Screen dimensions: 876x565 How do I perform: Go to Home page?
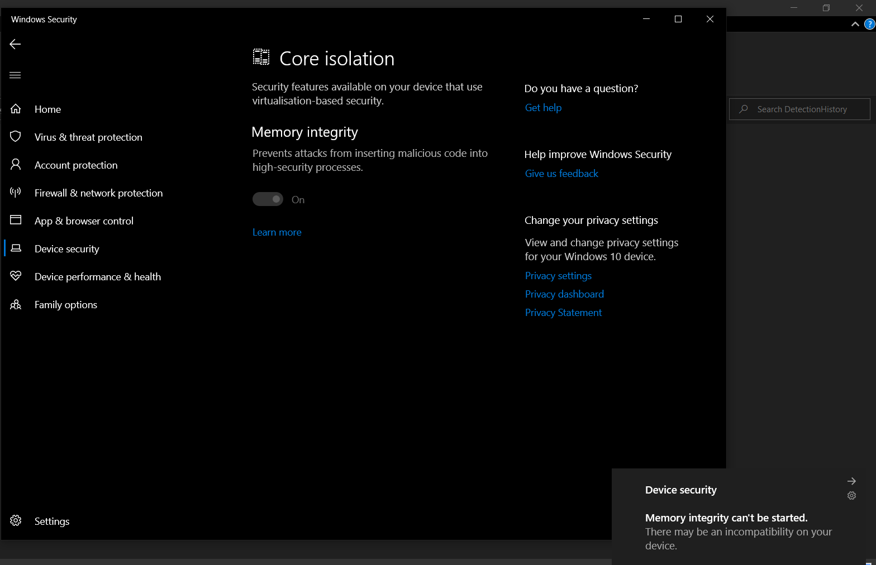tap(47, 109)
